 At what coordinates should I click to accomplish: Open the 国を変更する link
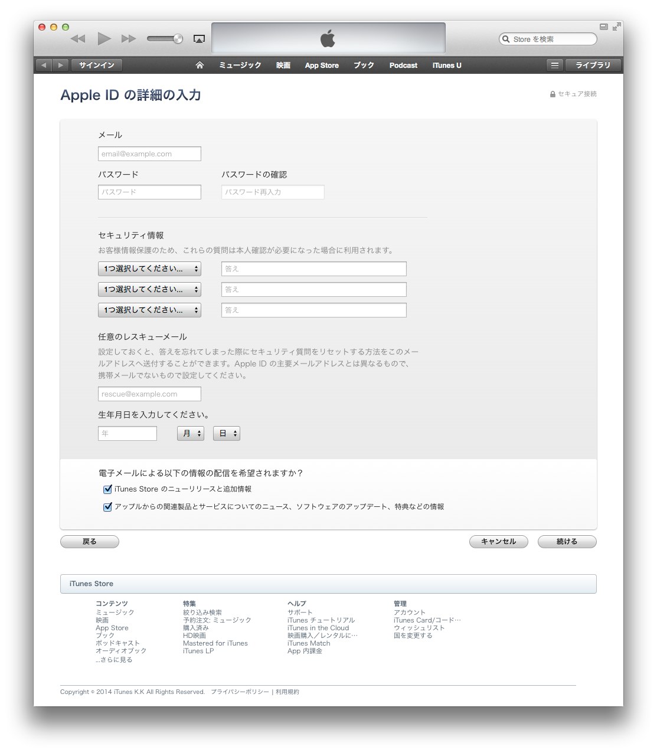point(413,636)
